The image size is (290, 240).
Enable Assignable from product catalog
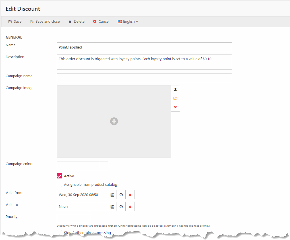(59, 184)
